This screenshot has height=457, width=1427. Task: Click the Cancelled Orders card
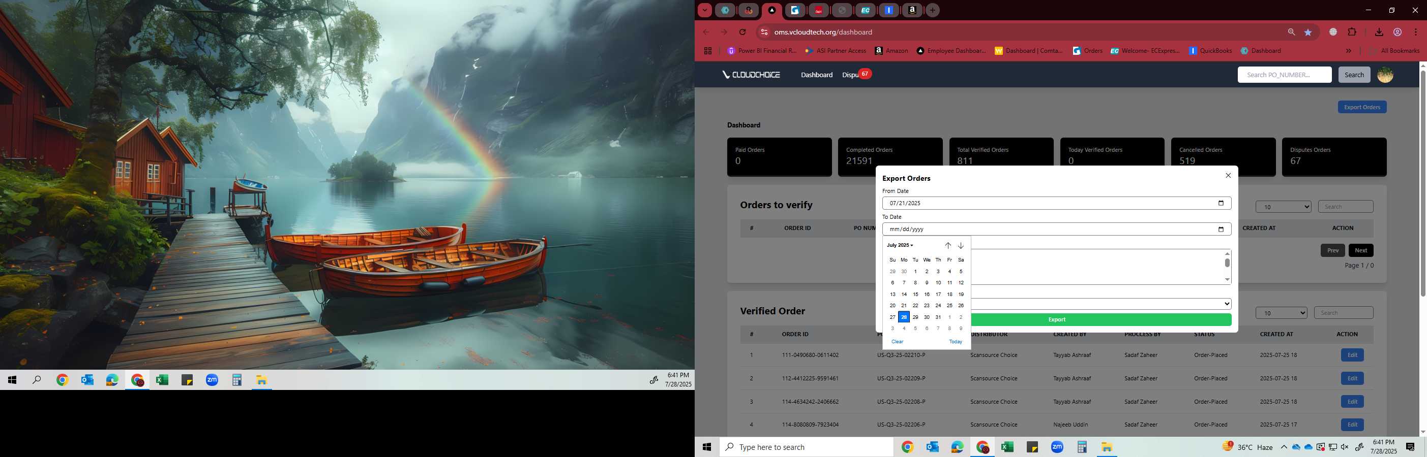tap(1223, 157)
